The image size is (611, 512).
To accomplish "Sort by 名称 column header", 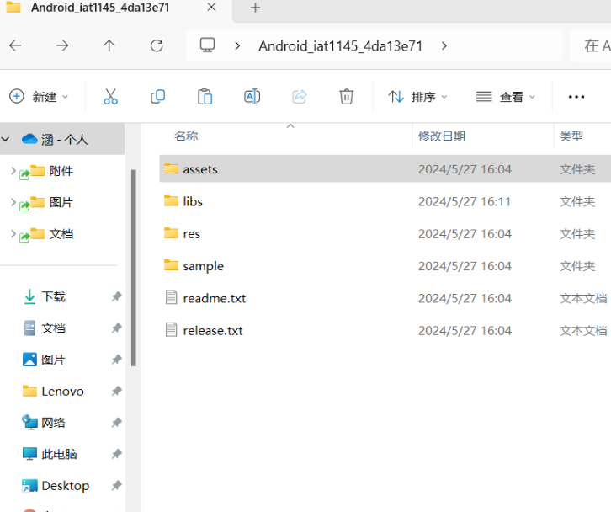I will click(186, 136).
